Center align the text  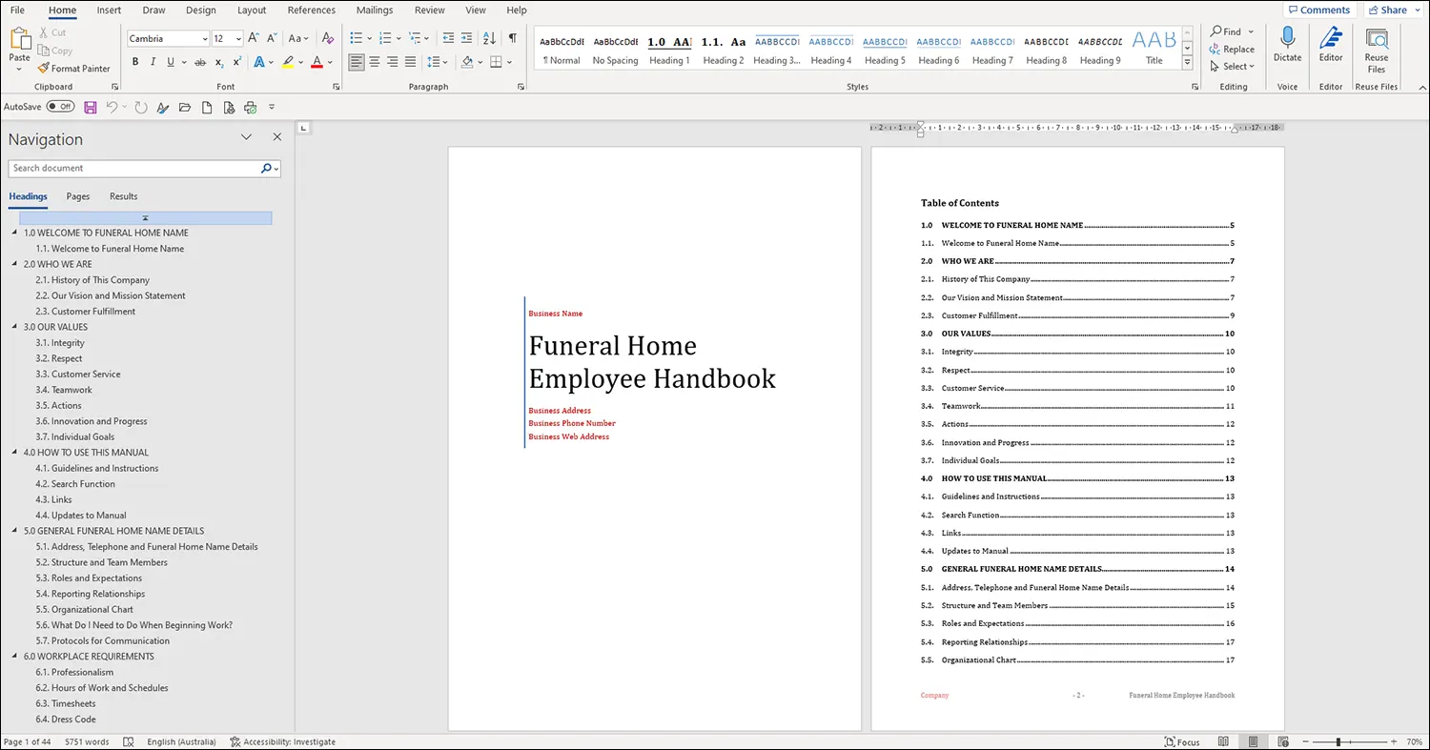[x=374, y=62]
